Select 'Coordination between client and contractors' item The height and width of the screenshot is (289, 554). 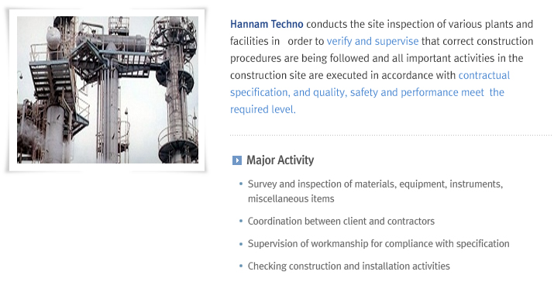(x=341, y=221)
